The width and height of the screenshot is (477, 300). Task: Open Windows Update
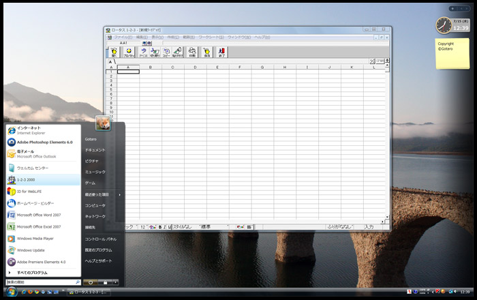tap(44, 250)
